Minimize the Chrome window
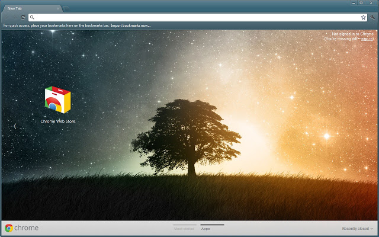The width and height of the screenshot is (379, 237). [353, 2]
